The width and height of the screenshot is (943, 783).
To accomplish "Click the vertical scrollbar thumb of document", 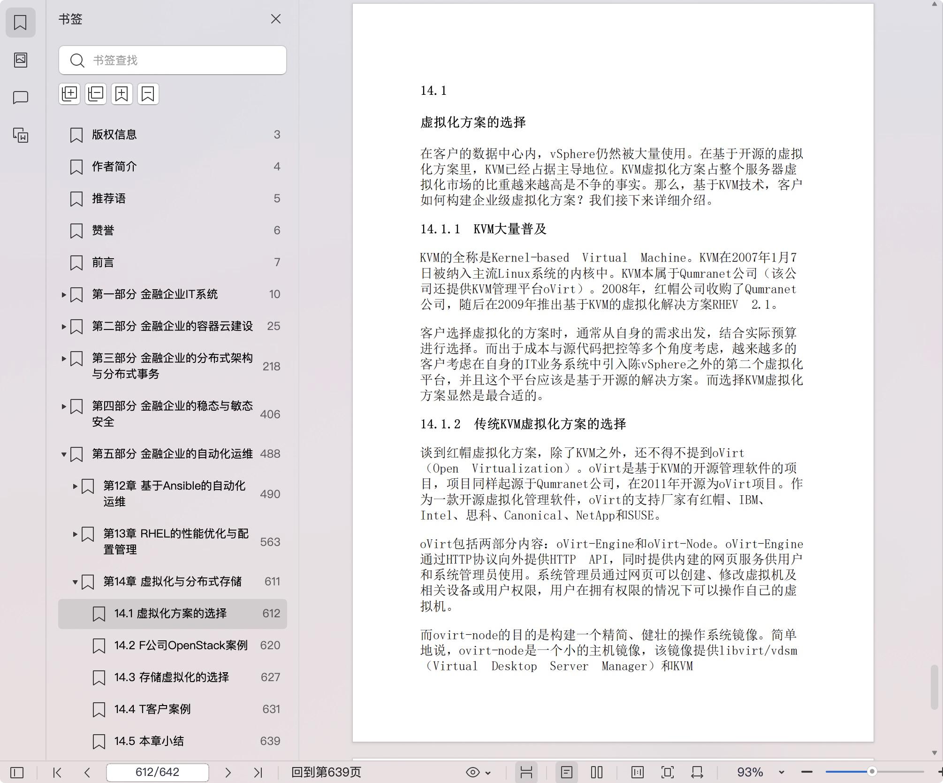I will [934, 687].
